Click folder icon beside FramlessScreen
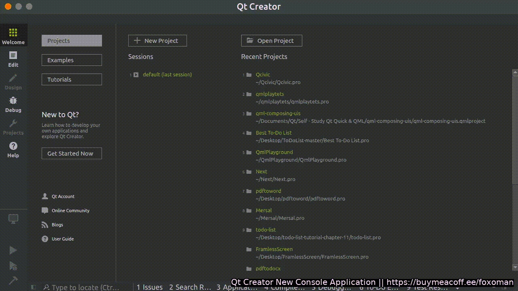 (249, 249)
